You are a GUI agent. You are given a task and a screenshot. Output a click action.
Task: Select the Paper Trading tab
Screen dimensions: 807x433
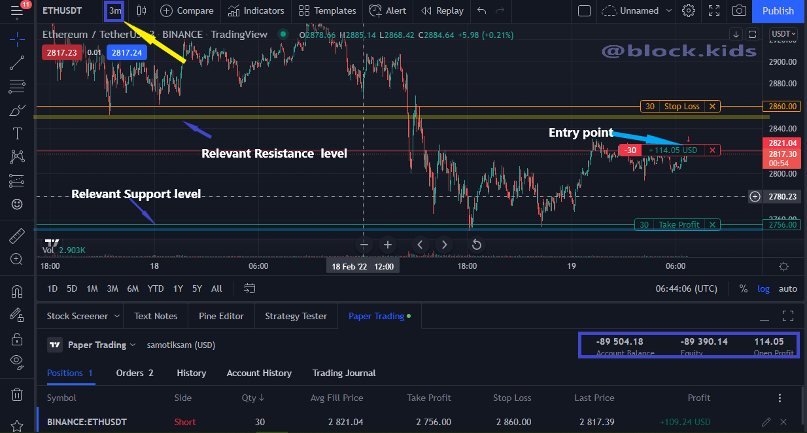click(379, 316)
